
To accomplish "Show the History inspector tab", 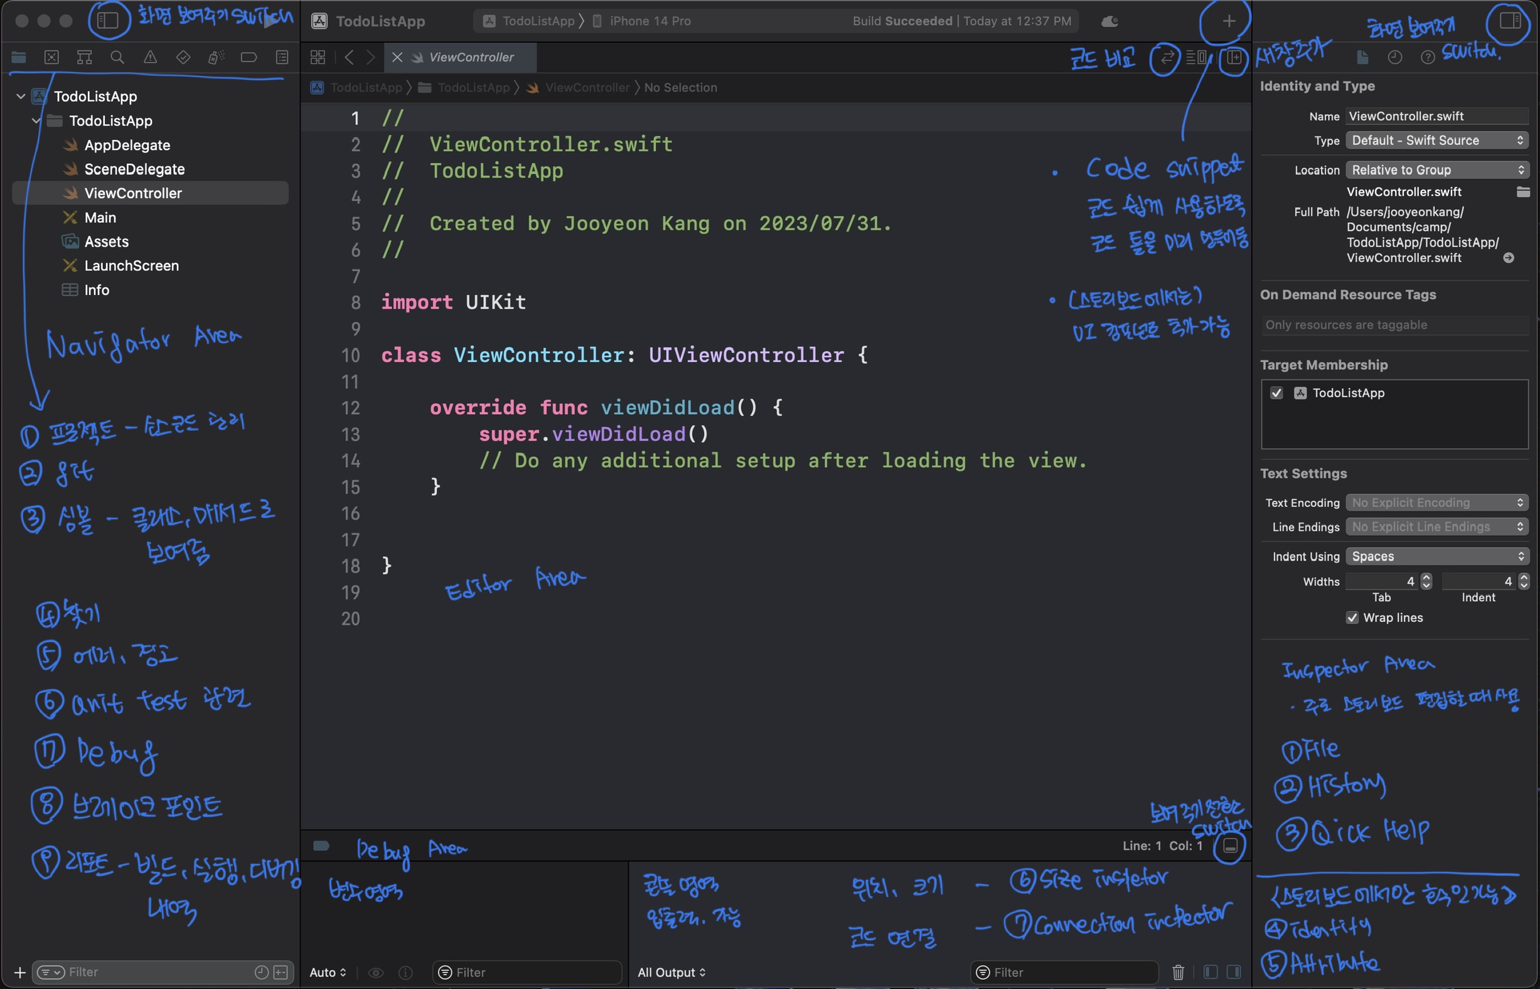I will (1395, 57).
